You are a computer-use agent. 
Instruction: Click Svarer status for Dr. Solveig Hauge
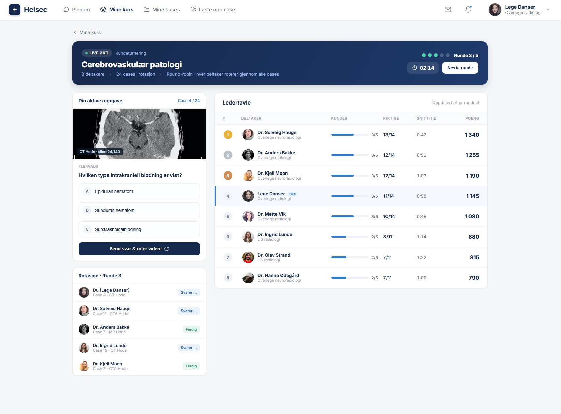pos(189,311)
